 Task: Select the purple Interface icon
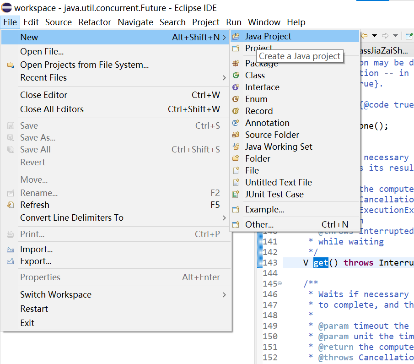pyautogui.click(x=236, y=87)
